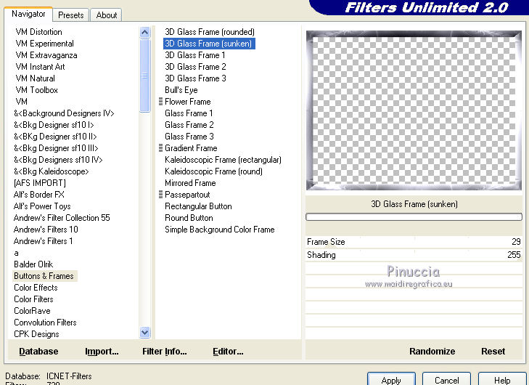This screenshot has width=529, height=385.
Task: Select VM Experimental category
Action: coord(44,44)
